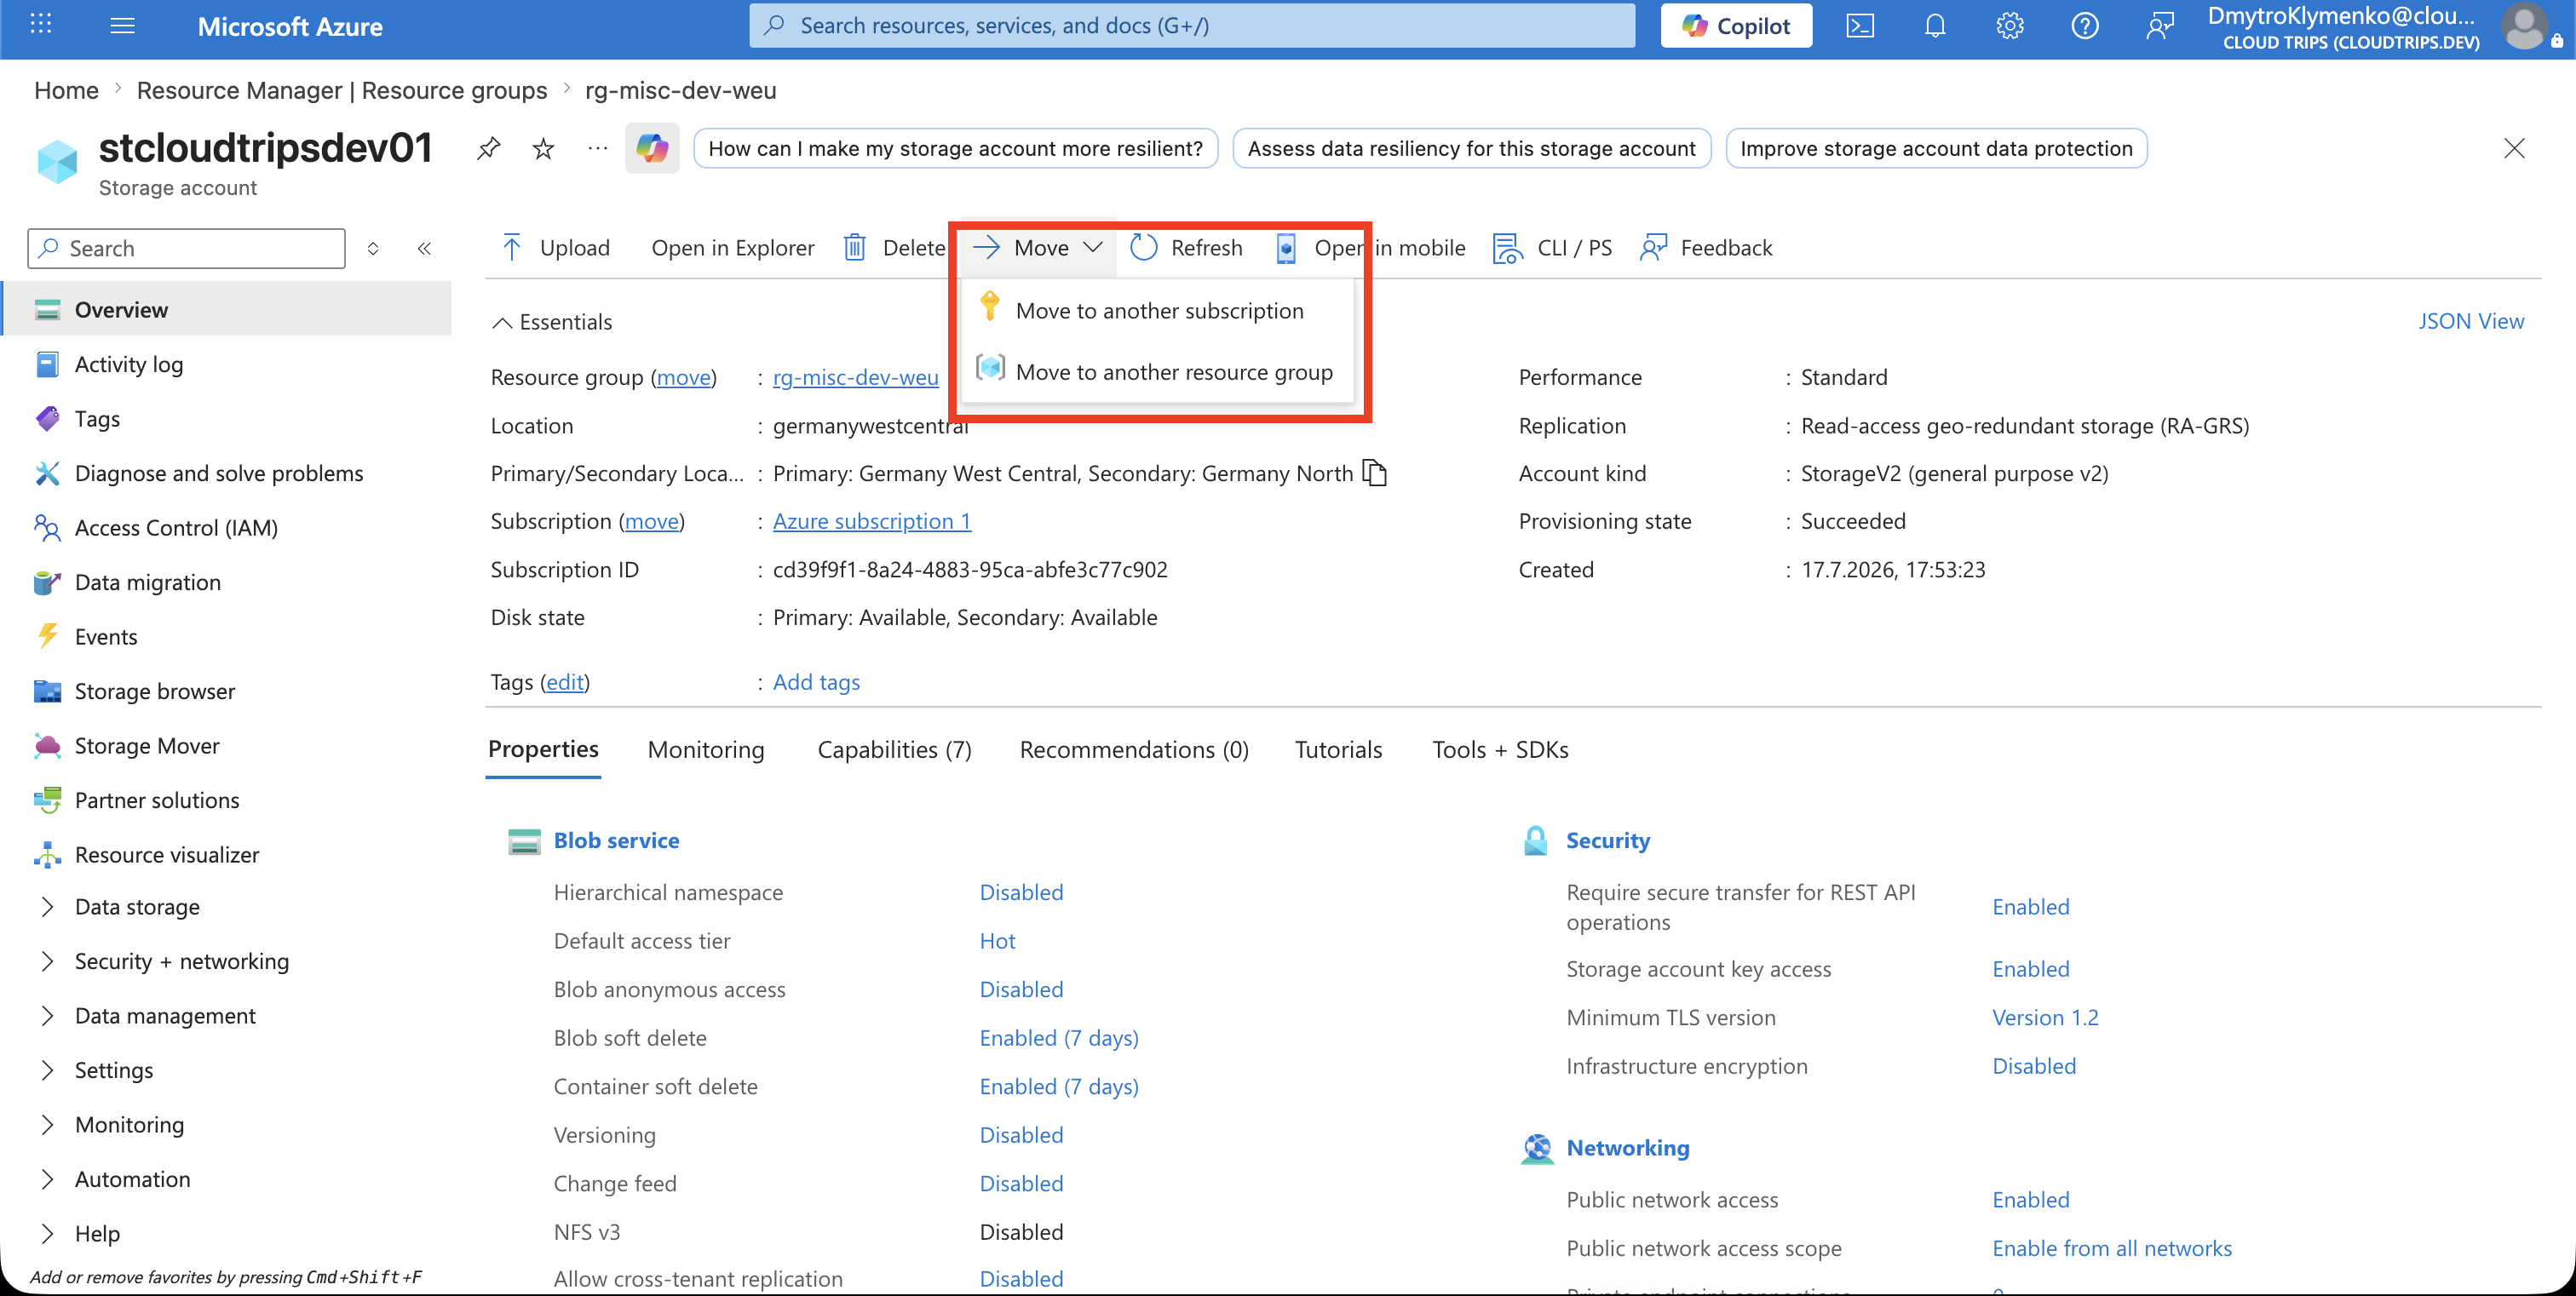Image resolution: width=2576 pixels, height=1296 pixels.
Task: Open Cloud Shell from top bar
Action: [1860, 26]
